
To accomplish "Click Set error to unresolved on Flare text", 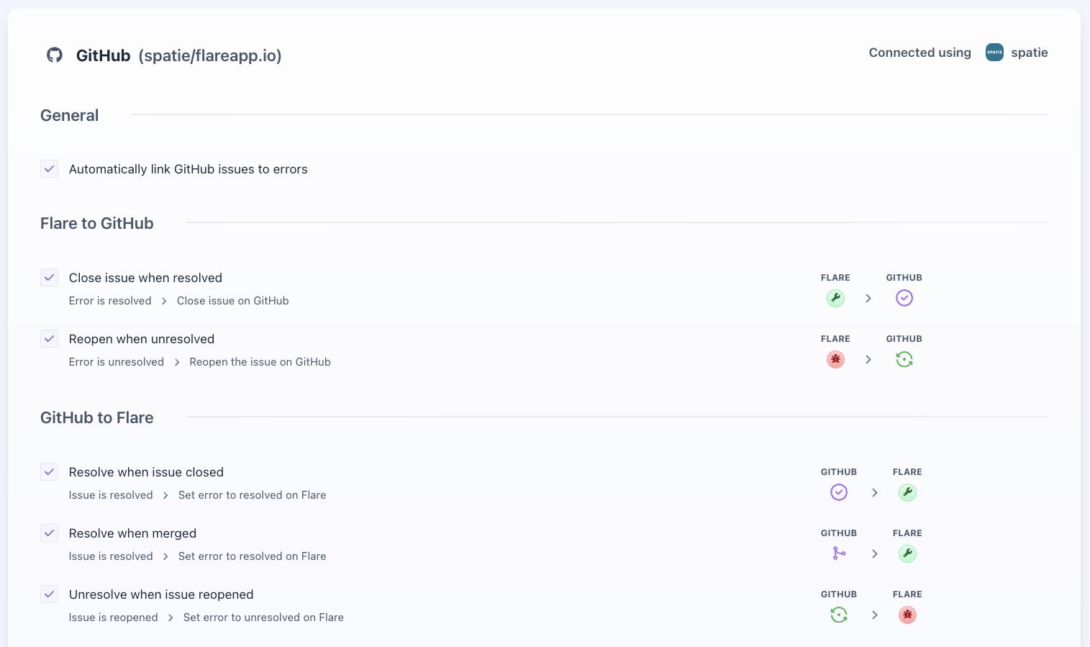I will point(263,617).
